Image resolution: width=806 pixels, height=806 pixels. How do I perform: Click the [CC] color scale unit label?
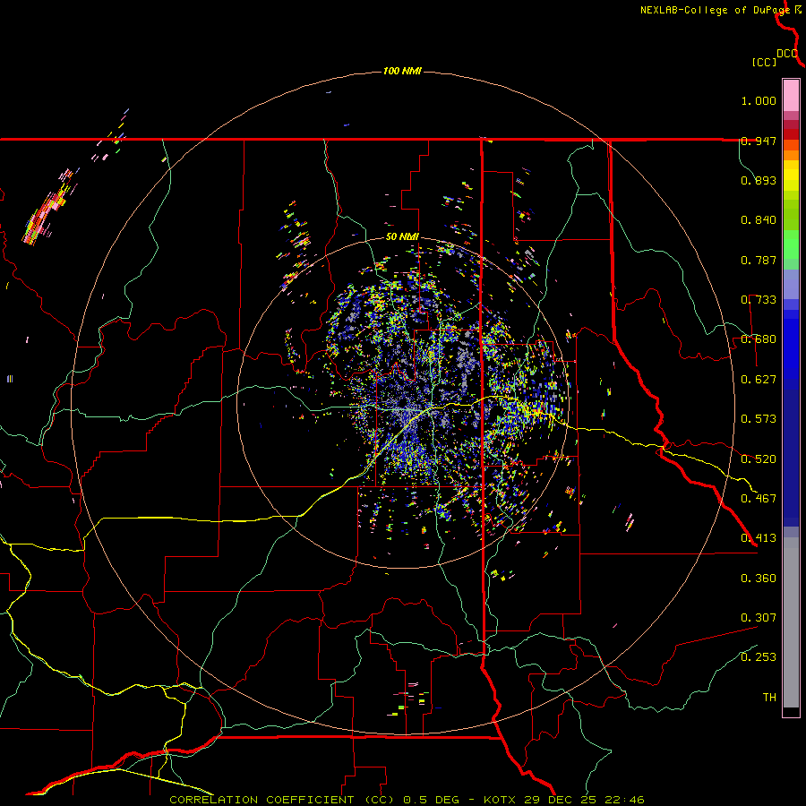point(764,62)
